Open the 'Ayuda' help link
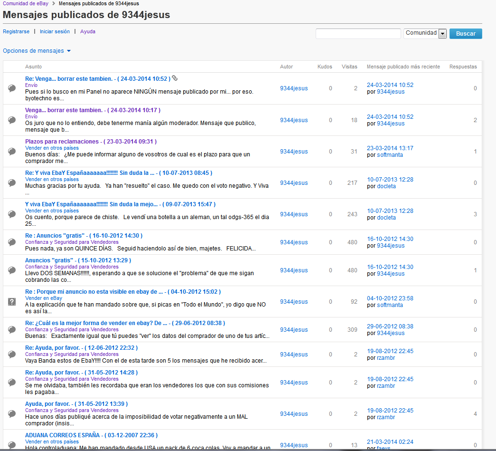Viewport: 496px width, 451px height. [x=88, y=31]
